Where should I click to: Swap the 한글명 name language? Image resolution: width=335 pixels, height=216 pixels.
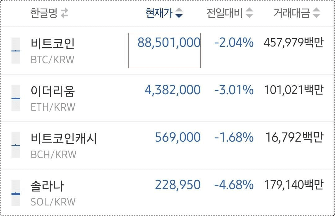(64, 13)
